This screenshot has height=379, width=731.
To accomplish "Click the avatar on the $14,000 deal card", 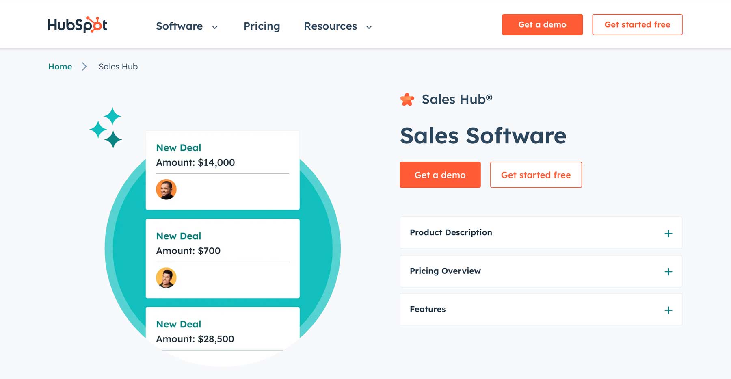I will click(x=166, y=189).
